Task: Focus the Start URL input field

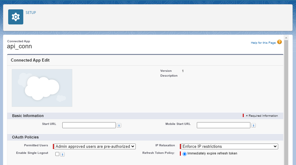Action: click(89, 125)
